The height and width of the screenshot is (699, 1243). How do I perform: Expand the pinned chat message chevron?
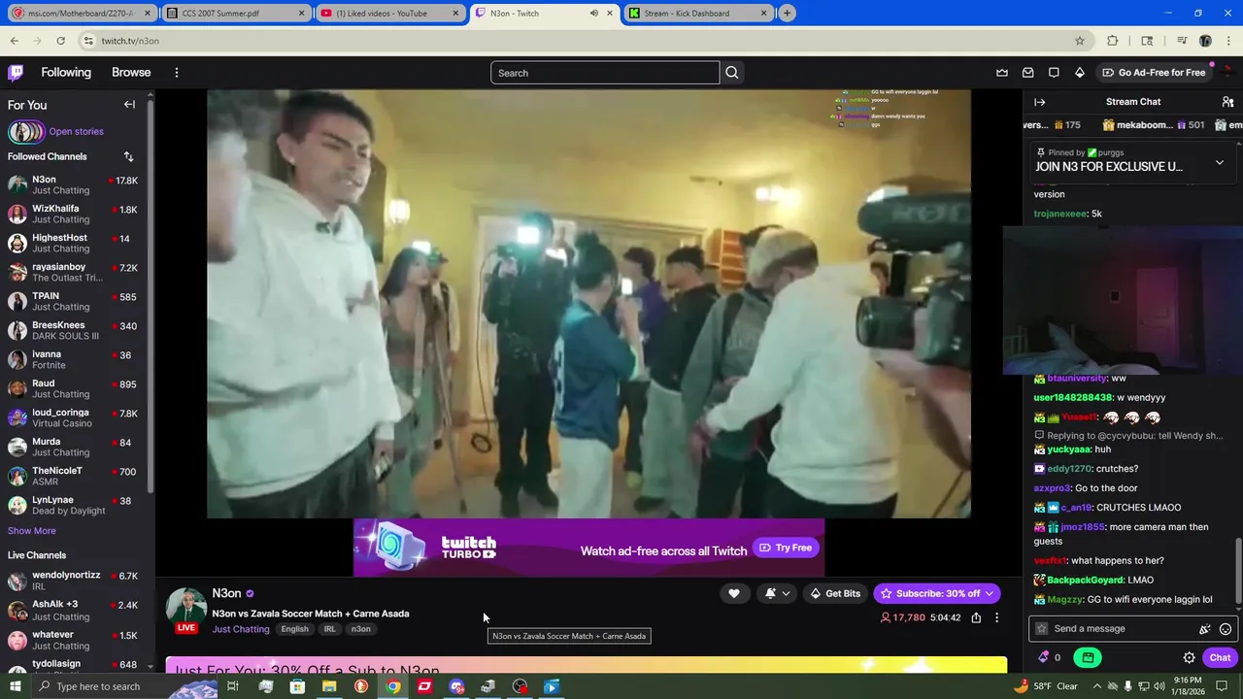click(1220, 162)
